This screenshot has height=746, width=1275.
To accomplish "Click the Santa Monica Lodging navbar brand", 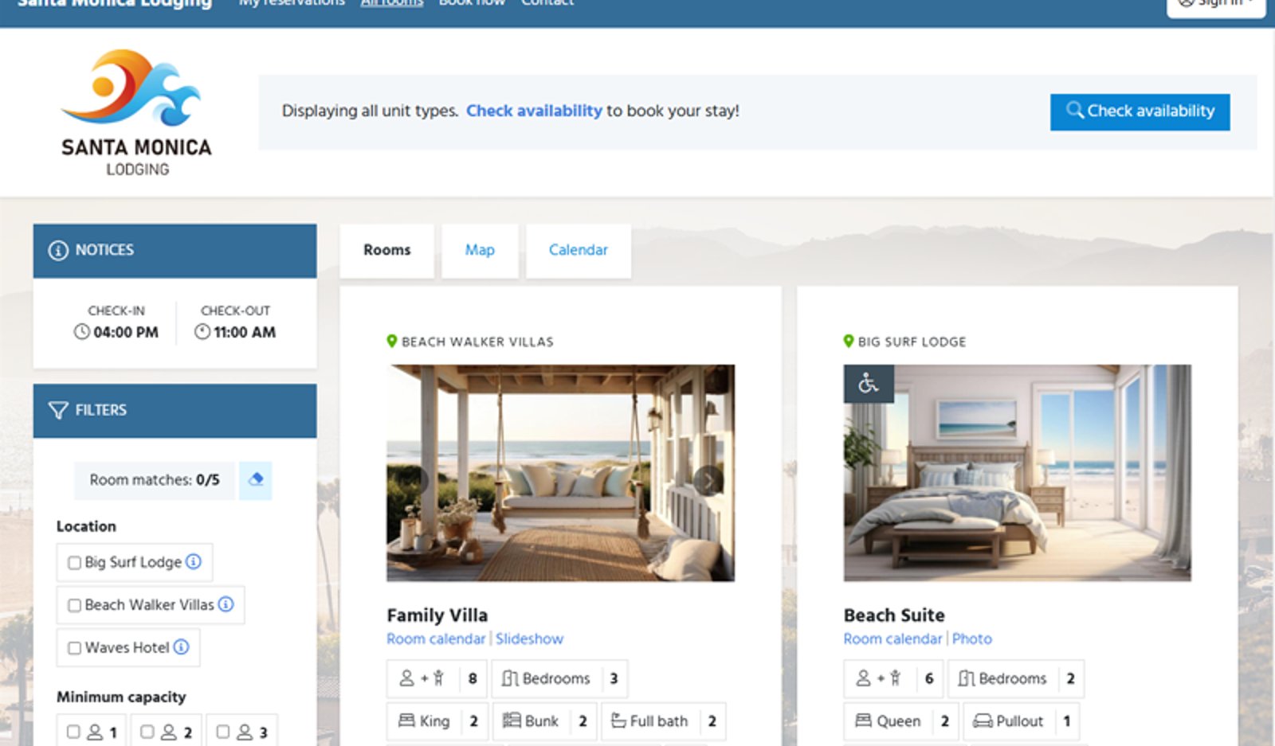I will pos(115,4).
